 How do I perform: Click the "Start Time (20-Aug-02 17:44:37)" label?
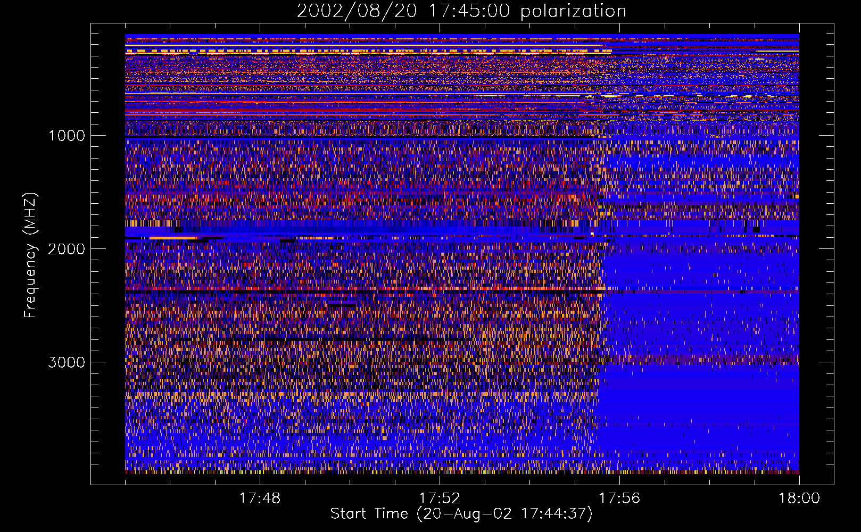tap(461, 514)
